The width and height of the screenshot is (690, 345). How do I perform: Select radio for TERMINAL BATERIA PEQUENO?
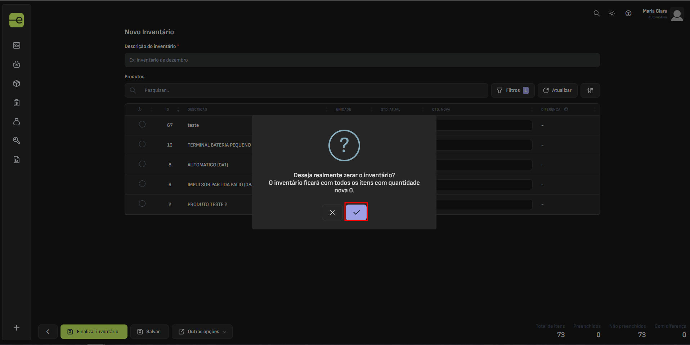[x=142, y=144]
